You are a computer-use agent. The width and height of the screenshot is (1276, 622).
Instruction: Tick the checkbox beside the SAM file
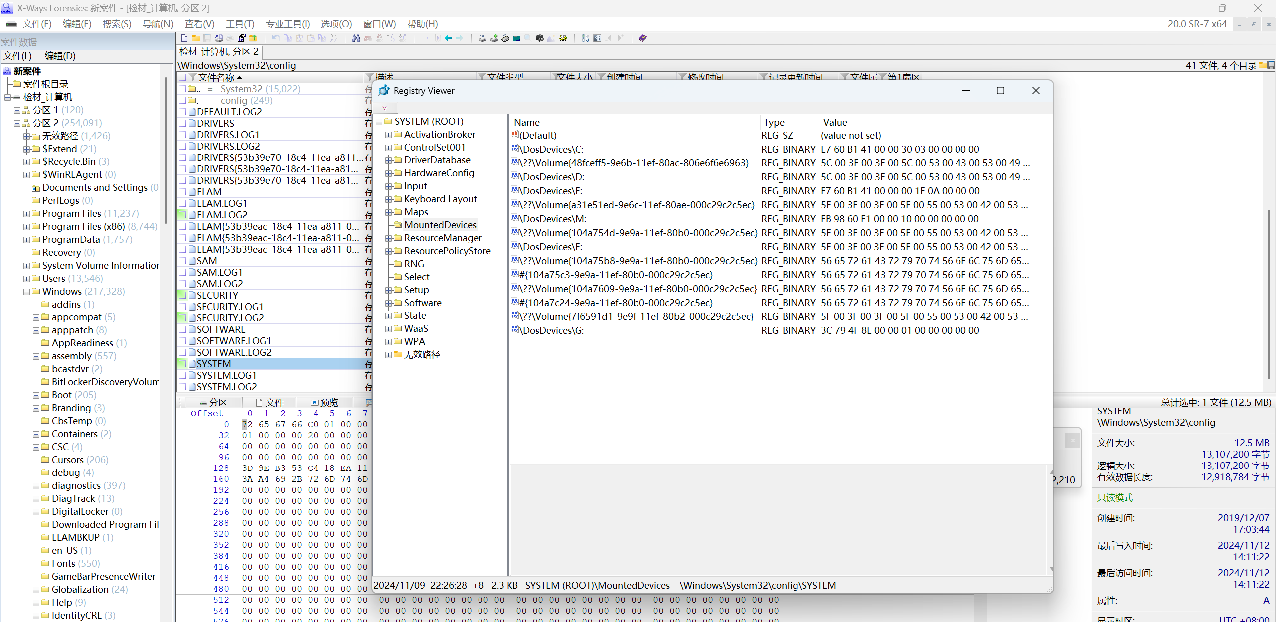click(x=182, y=261)
